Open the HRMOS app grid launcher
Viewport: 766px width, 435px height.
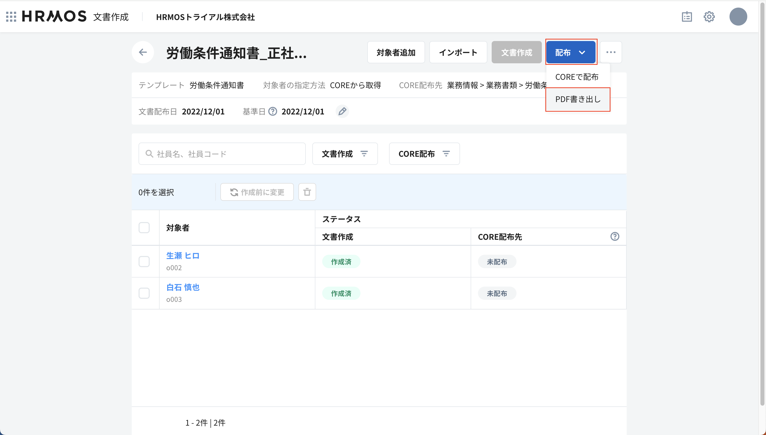point(11,17)
